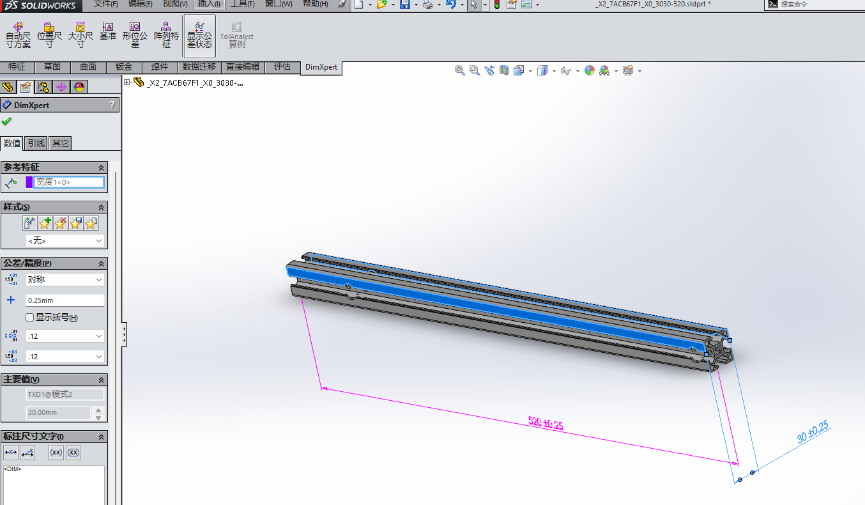Toggle Show Tolerance Status (显示公差状态)
865x505 pixels.
[x=199, y=35]
